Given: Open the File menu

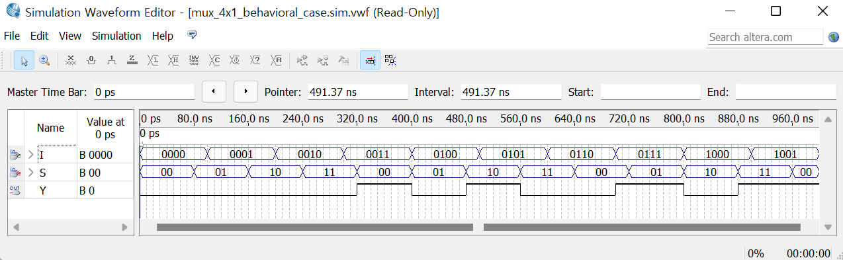Looking at the screenshot, I should pos(12,36).
